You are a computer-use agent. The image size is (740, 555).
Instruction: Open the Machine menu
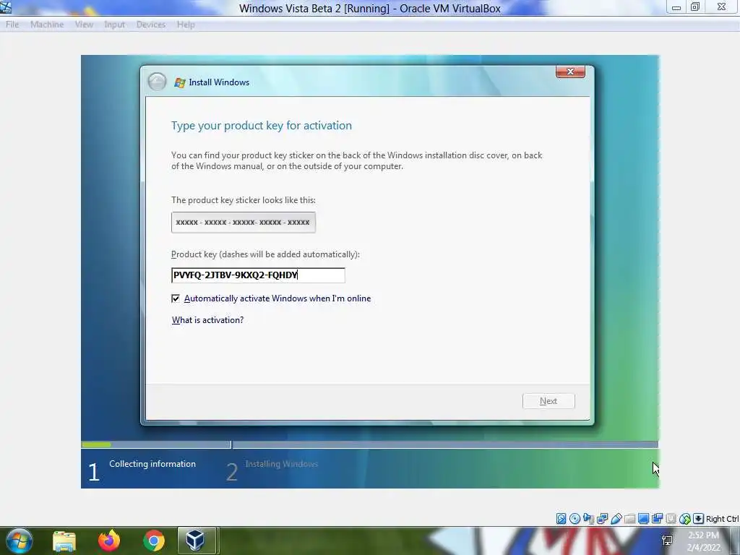coord(47,25)
